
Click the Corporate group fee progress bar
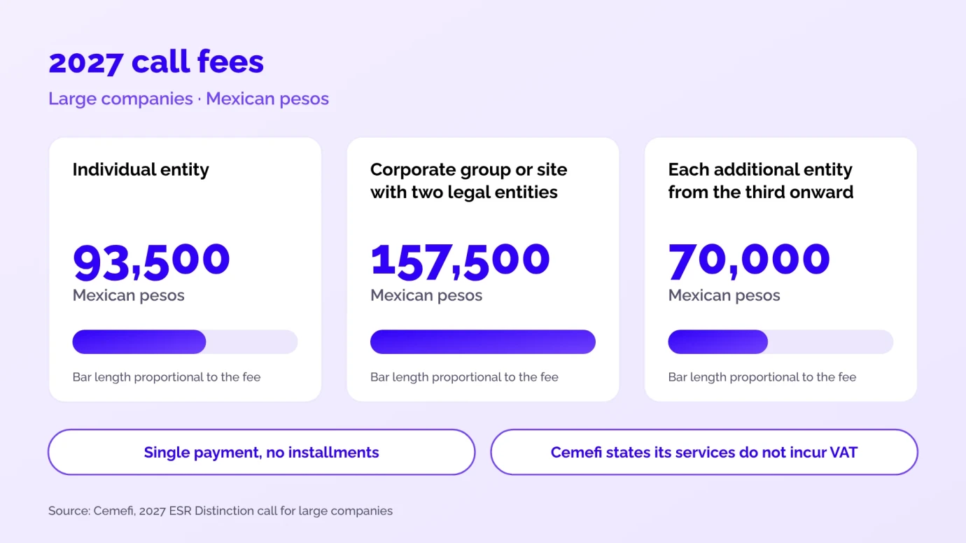click(483, 342)
